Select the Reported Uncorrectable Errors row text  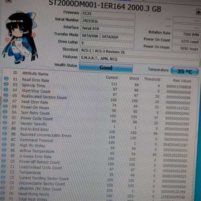click(x=46, y=135)
